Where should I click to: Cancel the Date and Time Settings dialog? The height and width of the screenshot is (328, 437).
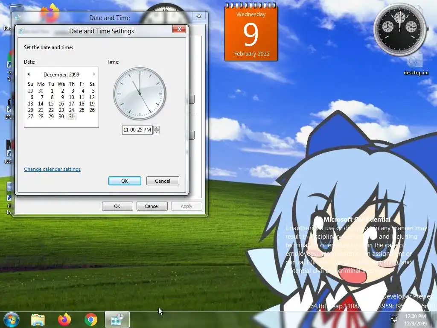163,181
